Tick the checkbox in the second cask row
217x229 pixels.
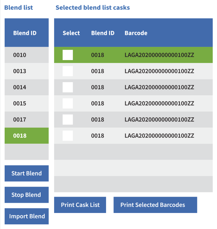[x=68, y=71]
